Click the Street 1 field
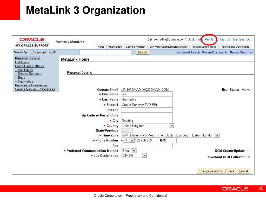The width and height of the screenshot is (266, 200). pyautogui.click(x=147, y=105)
